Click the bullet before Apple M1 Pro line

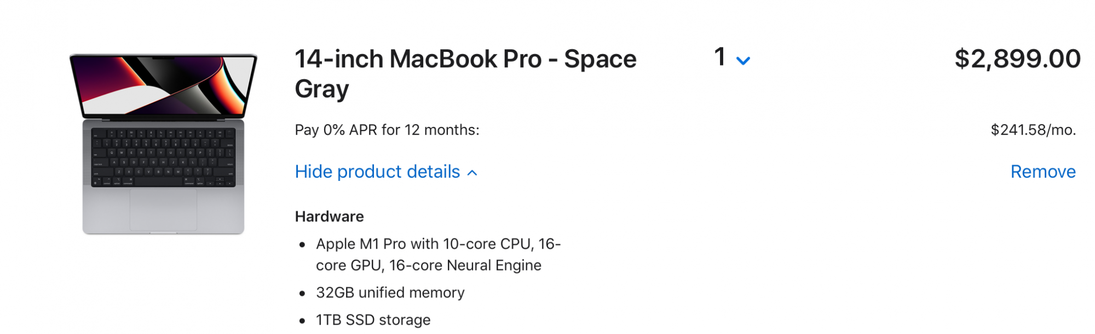(302, 245)
